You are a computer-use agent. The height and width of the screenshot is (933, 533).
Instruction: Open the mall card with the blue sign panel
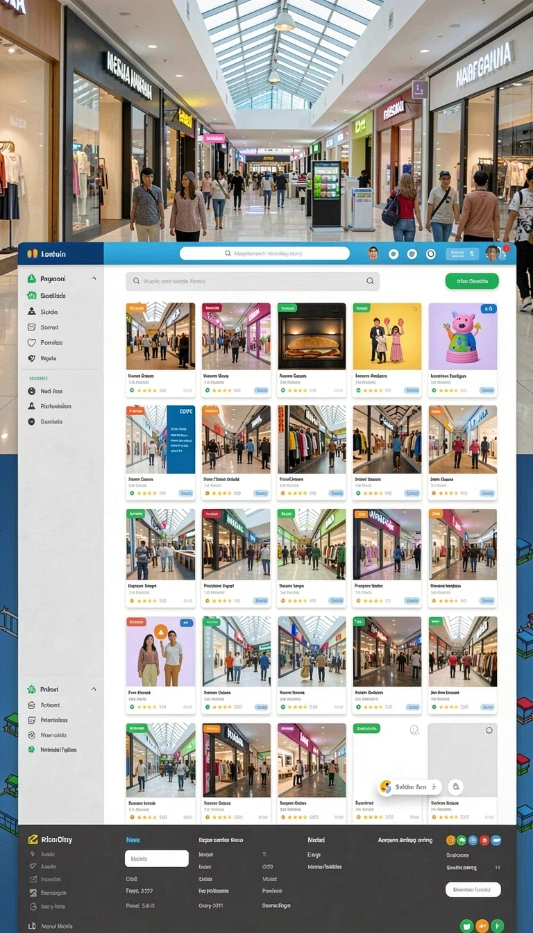pos(160,452)
